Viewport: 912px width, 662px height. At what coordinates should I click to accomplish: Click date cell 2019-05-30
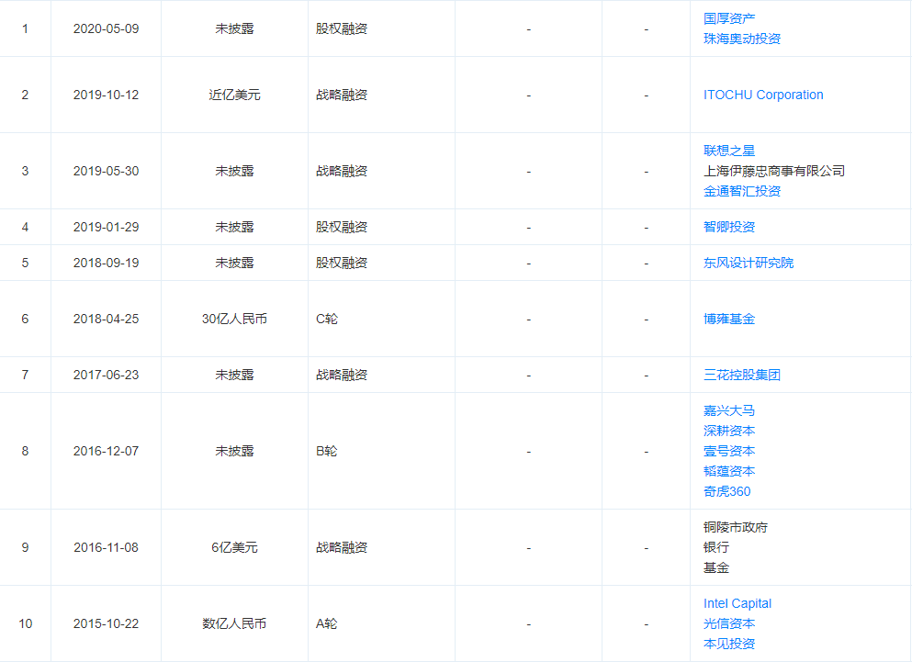click(x=106, y=171)
